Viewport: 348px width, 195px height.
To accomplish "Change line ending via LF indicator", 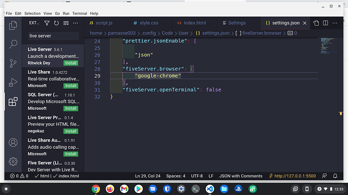I will click(211, 176).
